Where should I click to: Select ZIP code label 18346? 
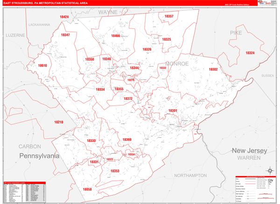point(106,59)
